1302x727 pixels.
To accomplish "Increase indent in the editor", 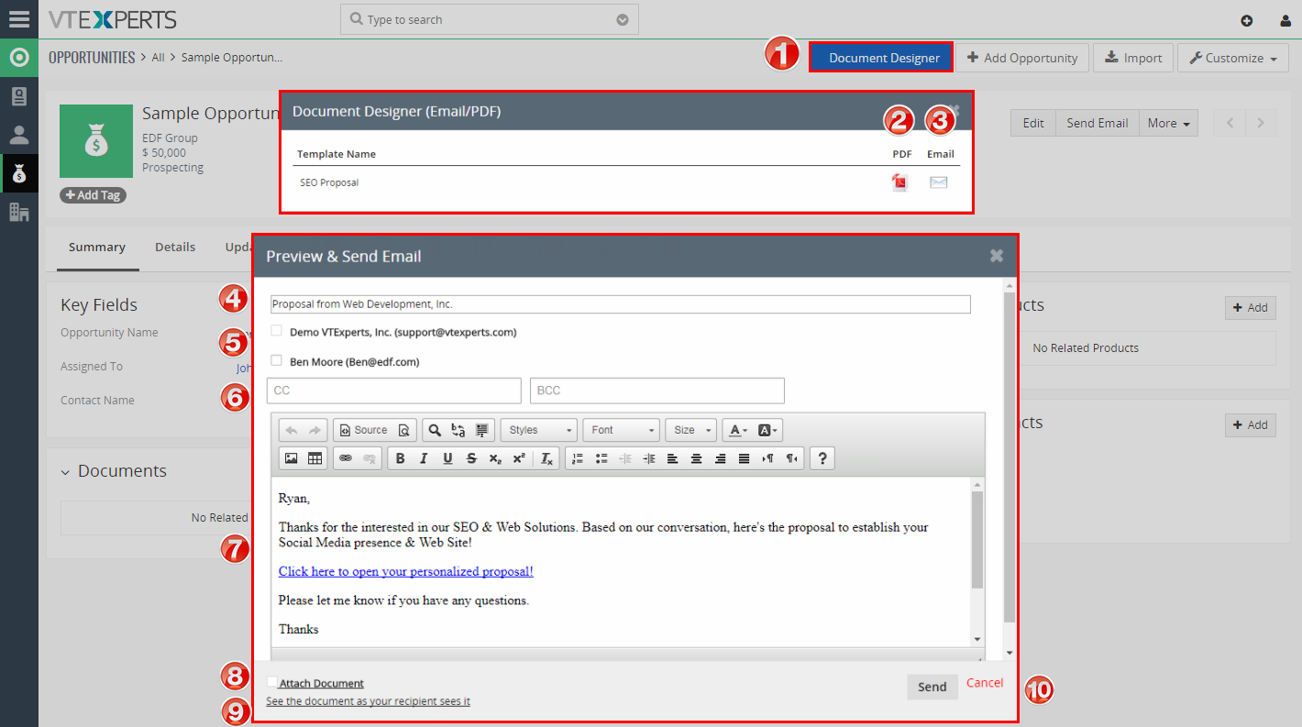I will [x=649, y=458].
